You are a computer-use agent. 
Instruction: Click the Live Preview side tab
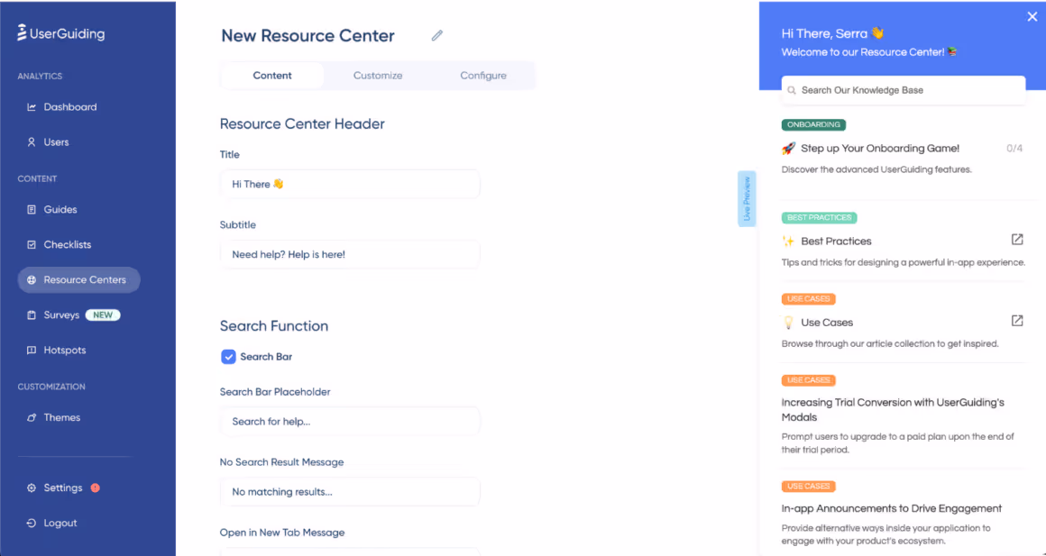click(747, 198)
